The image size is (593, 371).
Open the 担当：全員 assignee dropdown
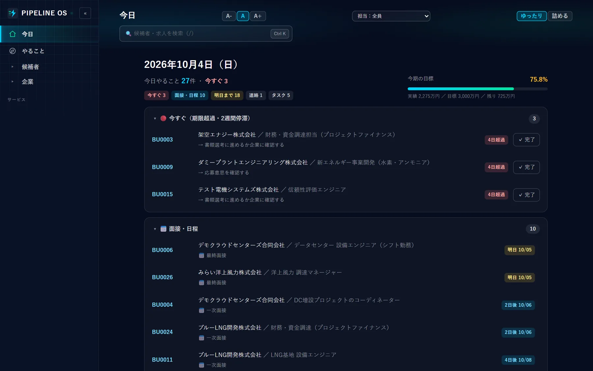click(x=391, y=16)
